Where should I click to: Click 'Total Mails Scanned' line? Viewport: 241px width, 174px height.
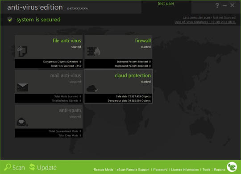(x=68, y=96)
